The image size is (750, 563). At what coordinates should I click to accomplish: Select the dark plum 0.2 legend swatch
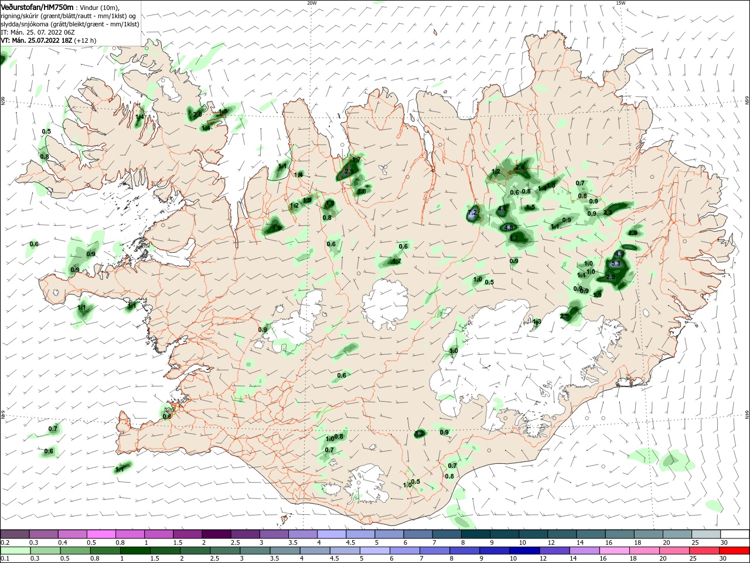pos(15,534)
